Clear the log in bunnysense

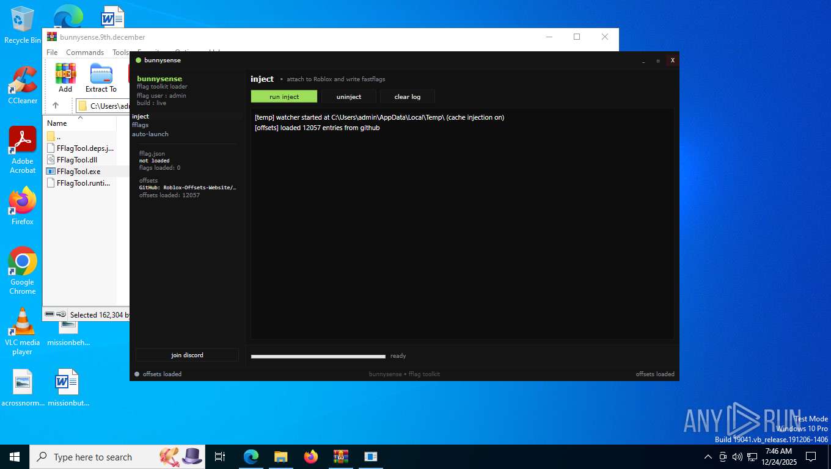[408, 96]
